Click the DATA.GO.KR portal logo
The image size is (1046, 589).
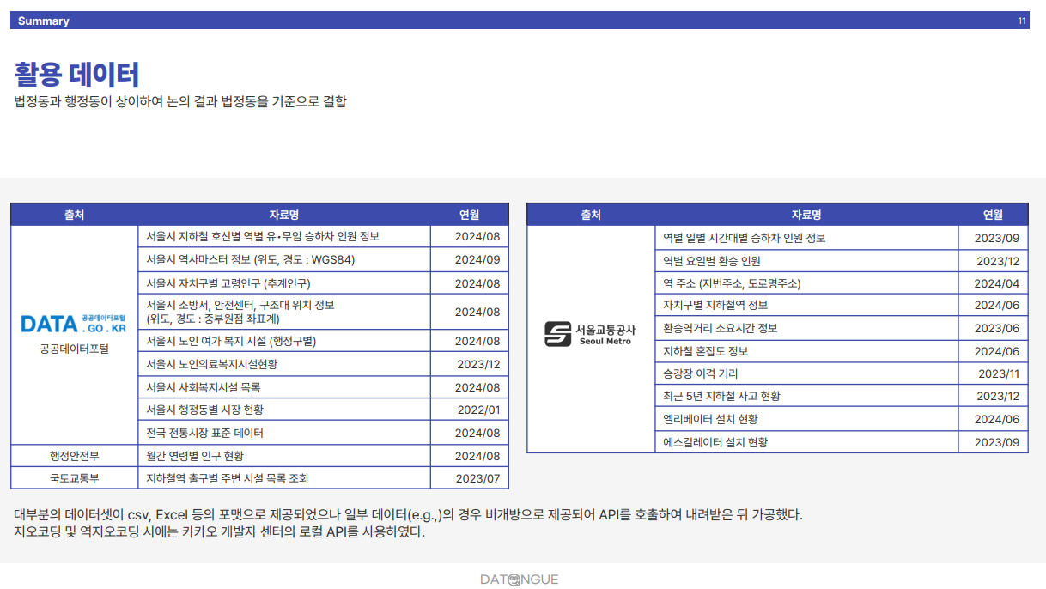pyautogui.click(x=74, y=324)
